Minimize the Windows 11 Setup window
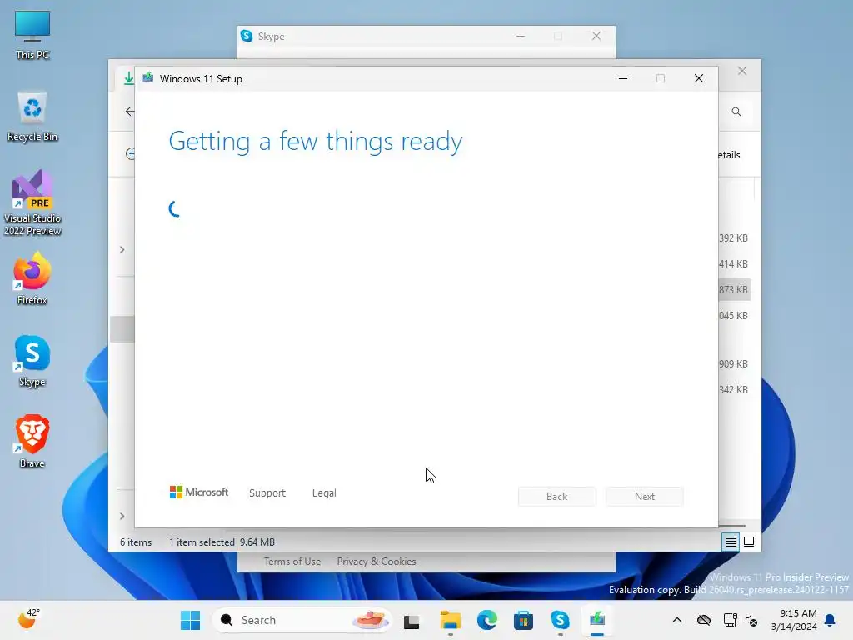This screenshot has height=640, width=853. click(623, 78)
